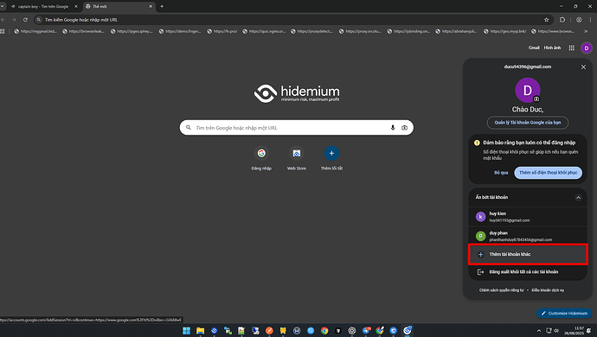Search by image with the camera lens icon
Viewport: 597px width, 337px height.
[x=404, y=128]
